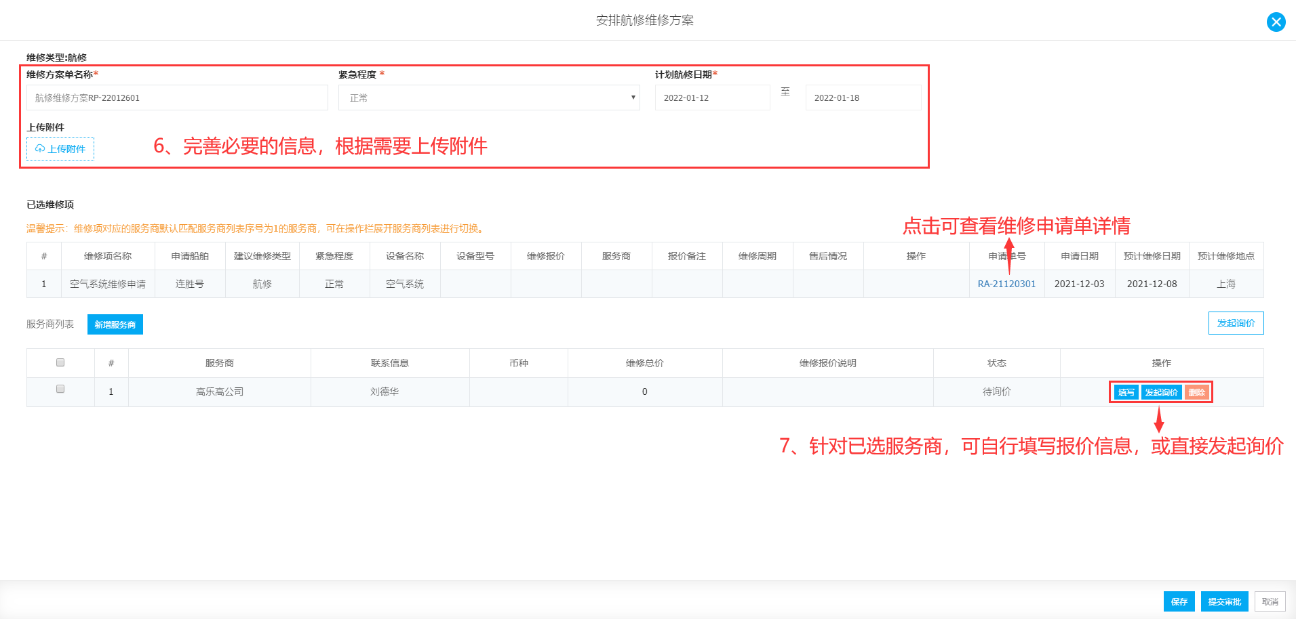Click the 填写 button in the 高乐高公司 row
Screen dimensions: 1296x619
[x=1126, y=392]
